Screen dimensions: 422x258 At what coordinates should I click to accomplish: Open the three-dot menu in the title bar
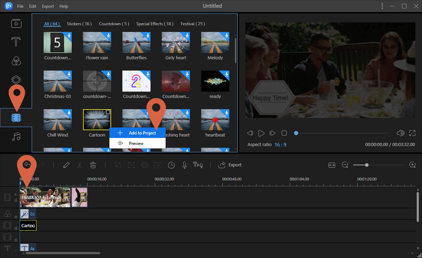coord(382,6)
